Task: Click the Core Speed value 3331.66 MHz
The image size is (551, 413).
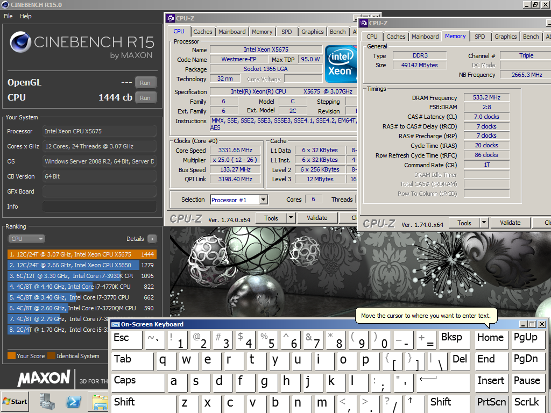Action: tap(236, 151)
